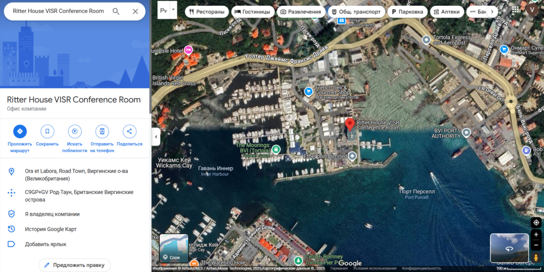
Task: Click the Искать поблизости nearby icon
Action: click(x=74, y=131)
